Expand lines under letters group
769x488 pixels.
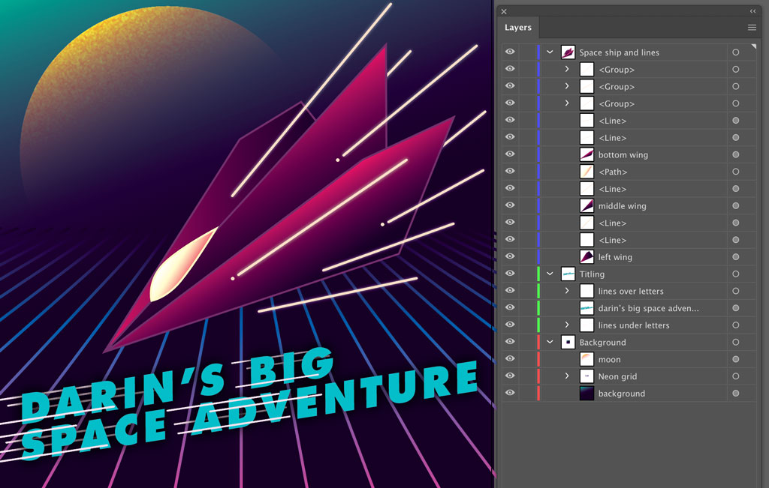click(567, 325)
